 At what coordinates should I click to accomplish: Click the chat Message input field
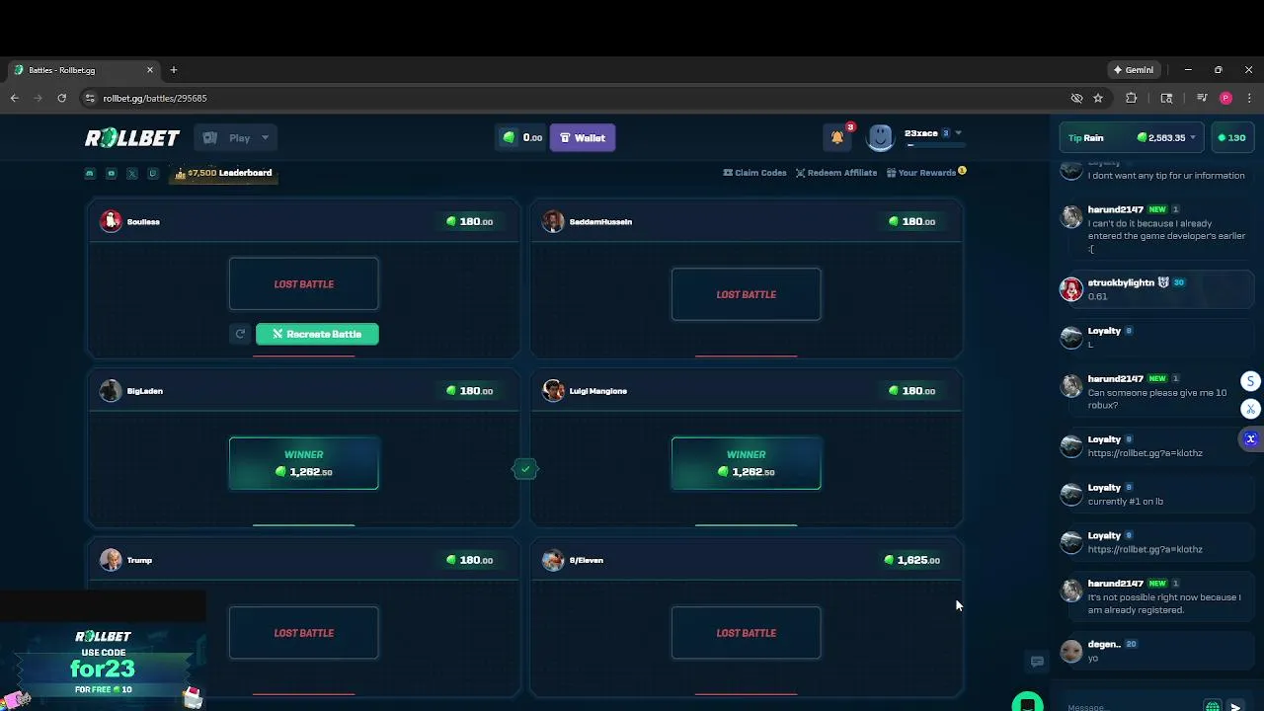click(1133, 706)
